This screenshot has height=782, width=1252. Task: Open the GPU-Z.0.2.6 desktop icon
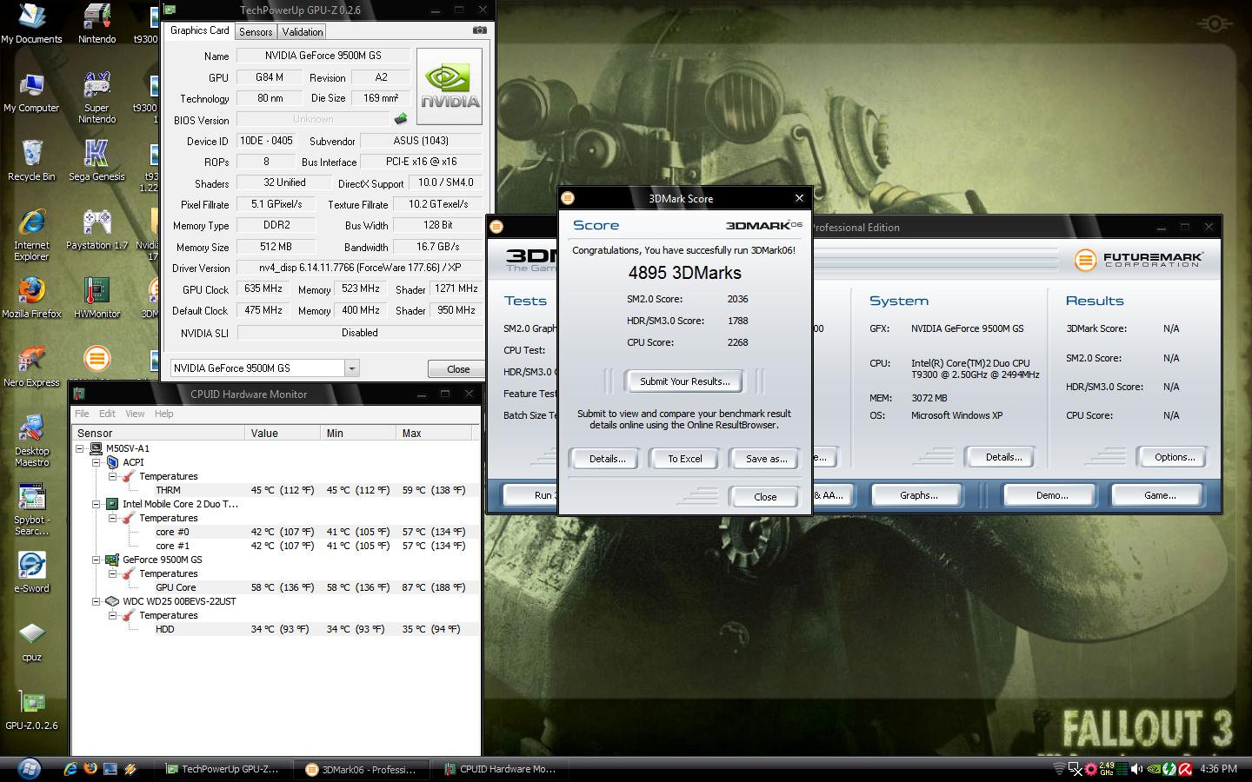pyautogui.click(x=31, y=710)
